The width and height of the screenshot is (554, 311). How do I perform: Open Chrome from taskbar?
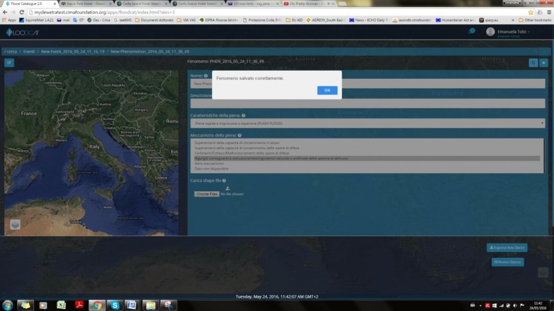[97, 305]
